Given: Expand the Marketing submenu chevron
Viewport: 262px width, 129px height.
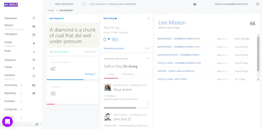Looking at the screenshot, I should [21, 93].
